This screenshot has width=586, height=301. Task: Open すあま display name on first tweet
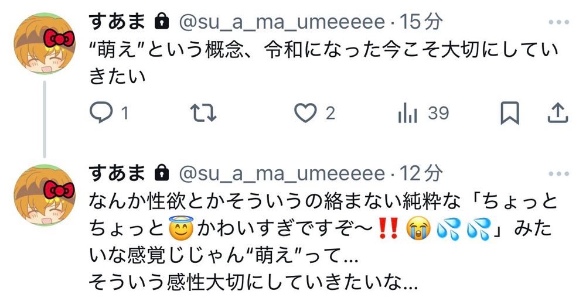pos(117,21)
